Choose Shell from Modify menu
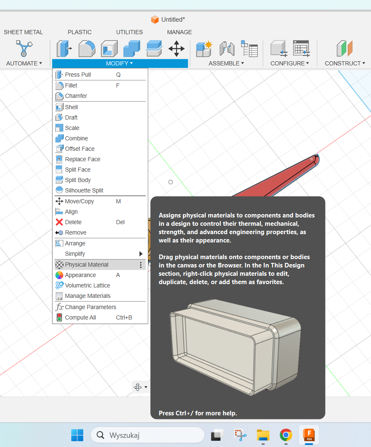Screen dimensions: 371x447 pyautogui.click(x=100, y=107)
